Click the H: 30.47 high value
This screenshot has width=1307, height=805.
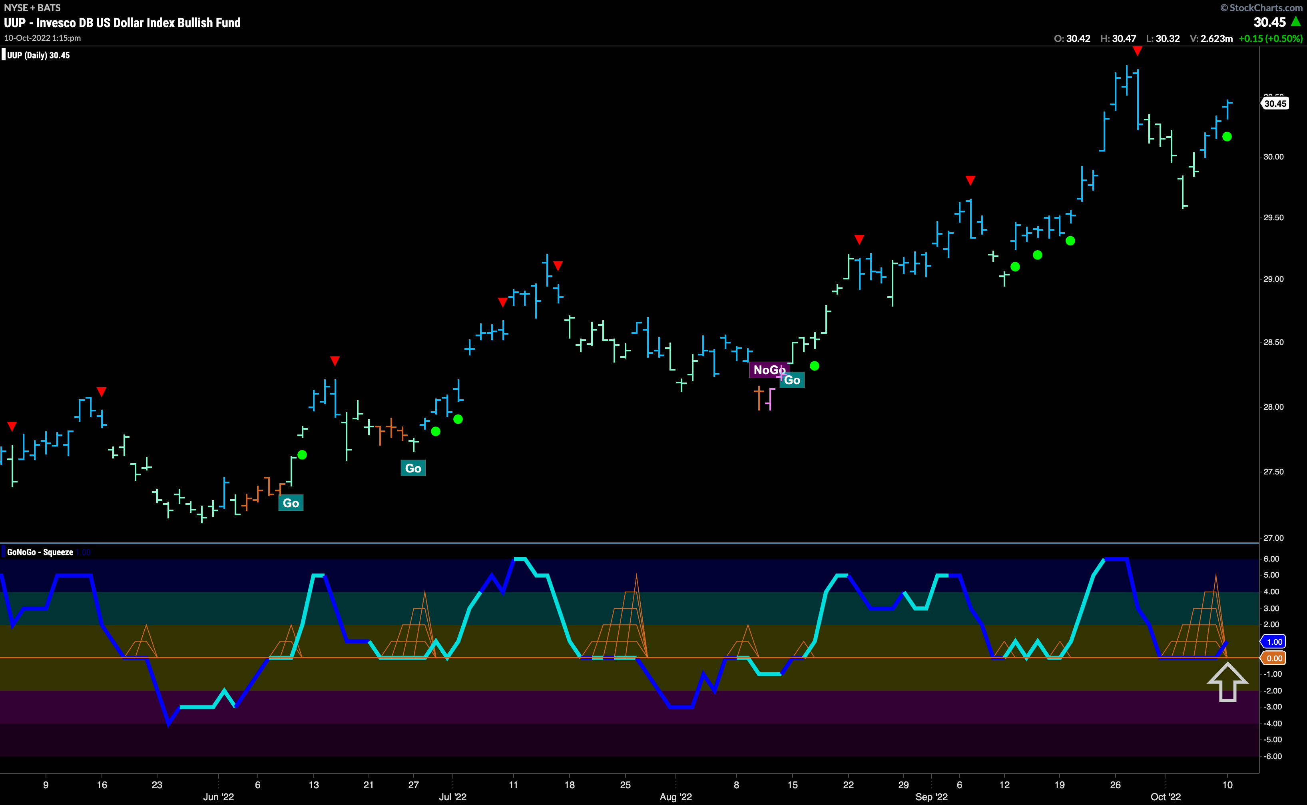(x=1118, y=38)
